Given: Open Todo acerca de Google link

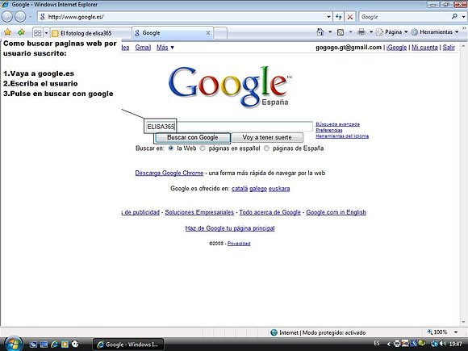Looking at the screenshot, I should (x=270, y=212).
